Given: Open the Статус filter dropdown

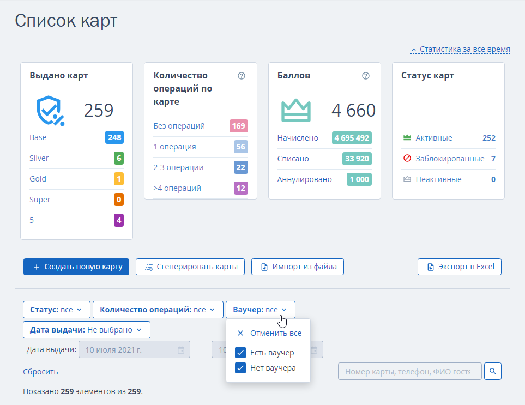Looking at the screenshot, I should coord(57,310).
